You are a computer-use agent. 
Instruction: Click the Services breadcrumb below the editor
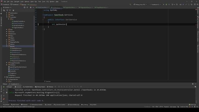point(48,81)
